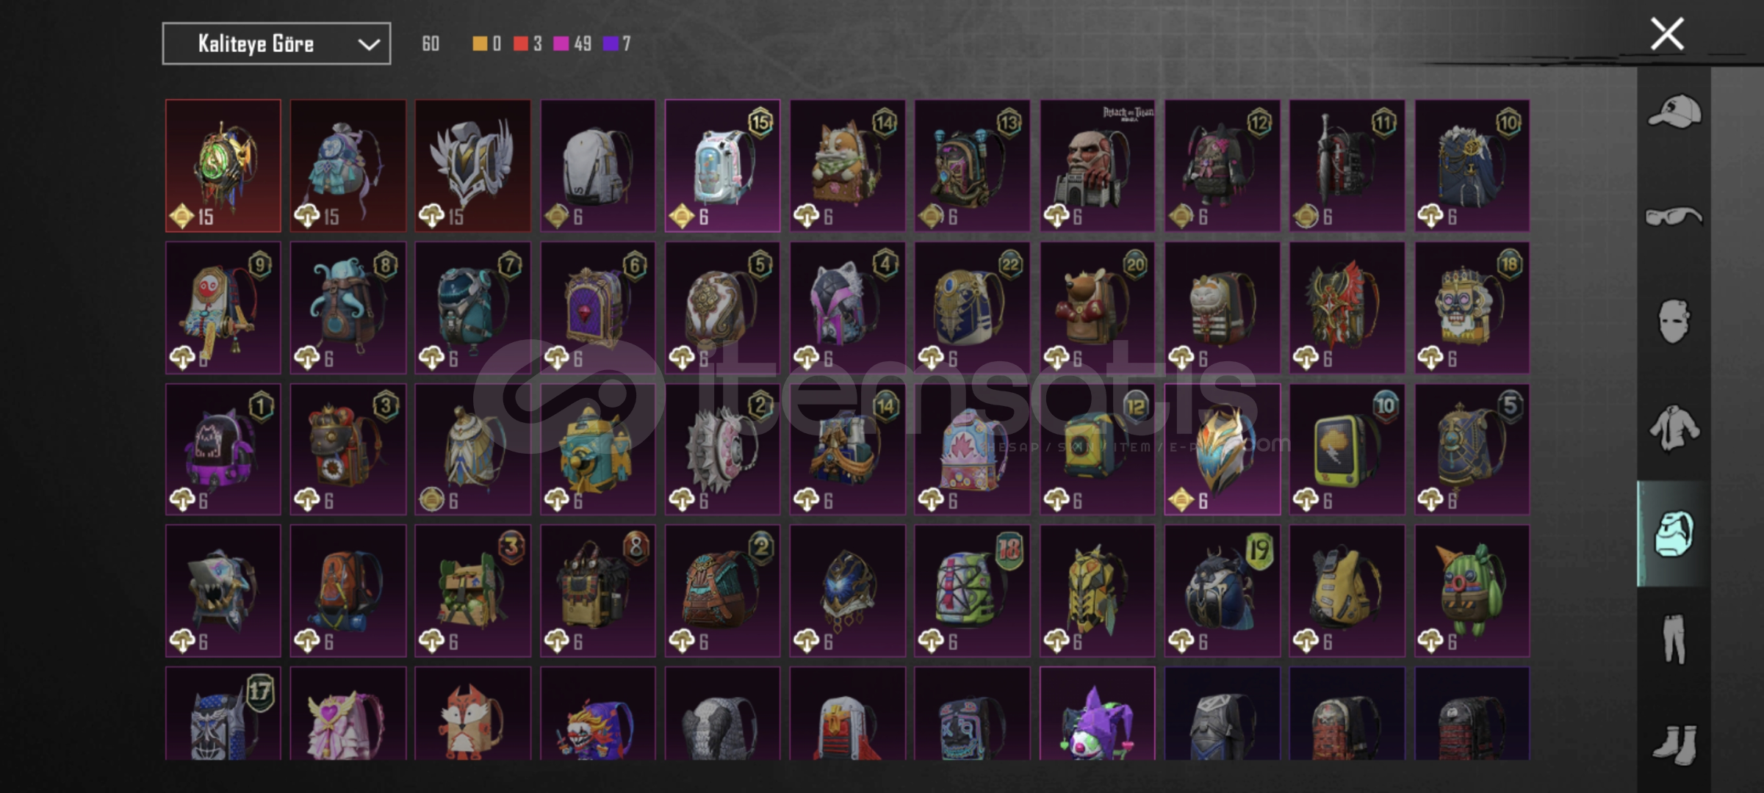Select the purple jester clown backpack
Screen dimensions: 1764x793
coord(1097,713)
